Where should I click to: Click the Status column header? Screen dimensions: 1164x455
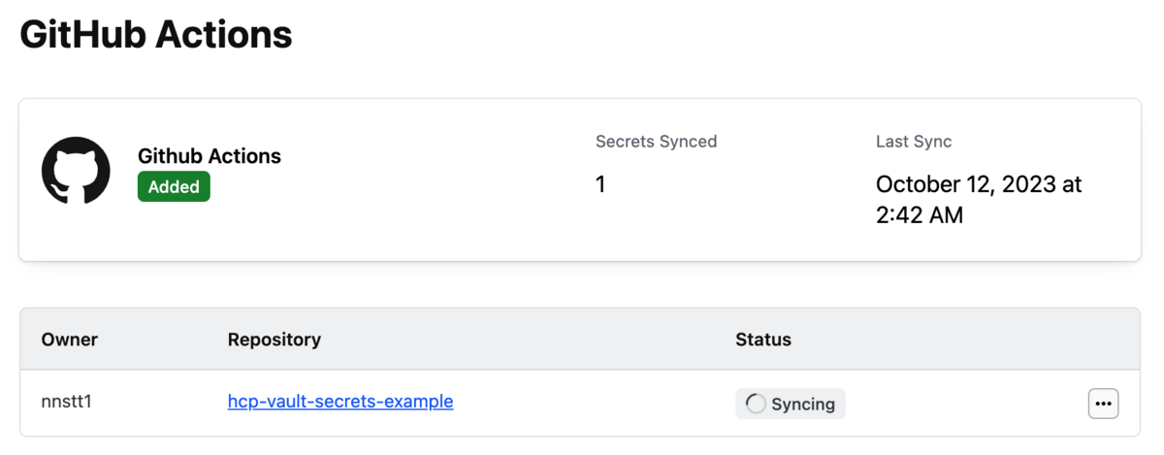(x=763, y=340)
